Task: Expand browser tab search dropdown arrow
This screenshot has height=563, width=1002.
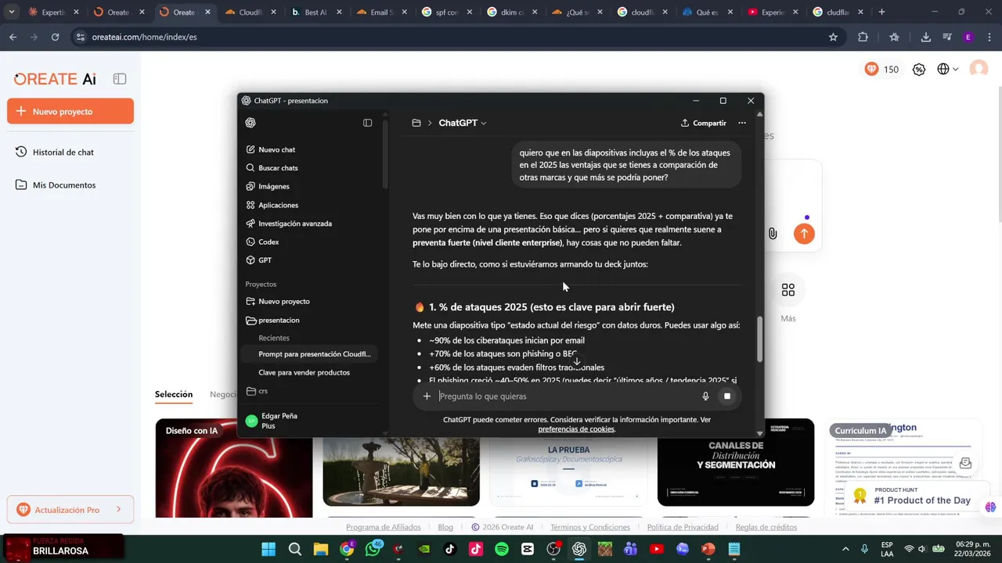Action: (x=11, y=12)
